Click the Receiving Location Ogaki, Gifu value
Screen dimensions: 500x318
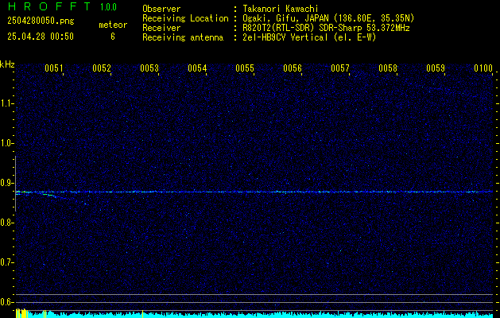pyautogui.click(x=328, y=18)
